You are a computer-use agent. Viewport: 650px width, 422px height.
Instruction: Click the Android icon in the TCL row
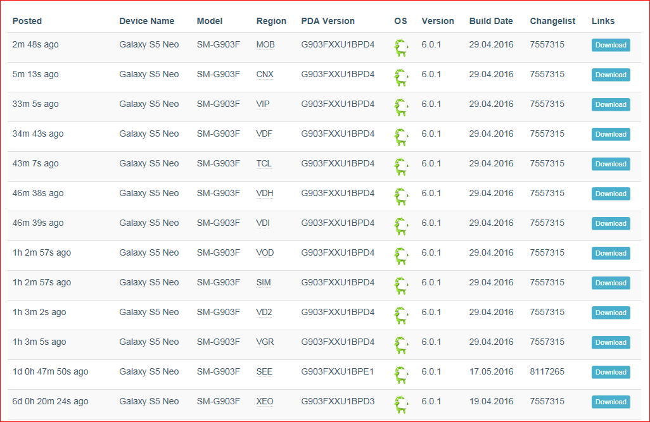click(401, 167)
